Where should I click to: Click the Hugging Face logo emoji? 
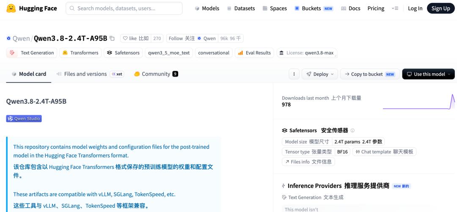point(11,8)
